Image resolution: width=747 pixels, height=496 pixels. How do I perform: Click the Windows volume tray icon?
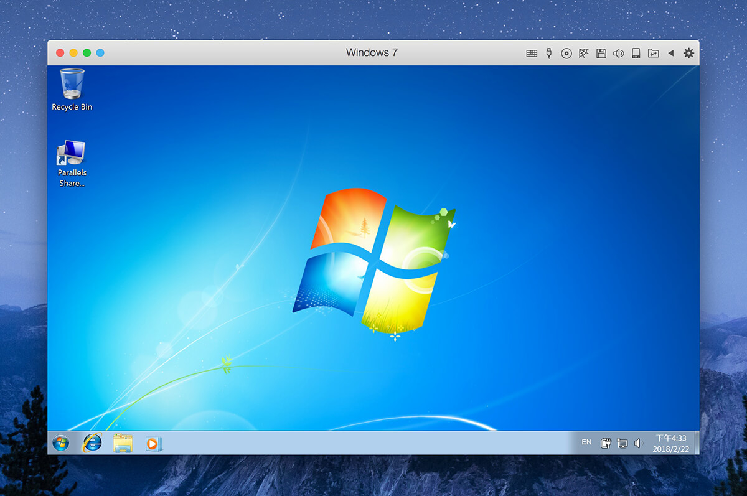pyautogui.click(x=637, y=443)
